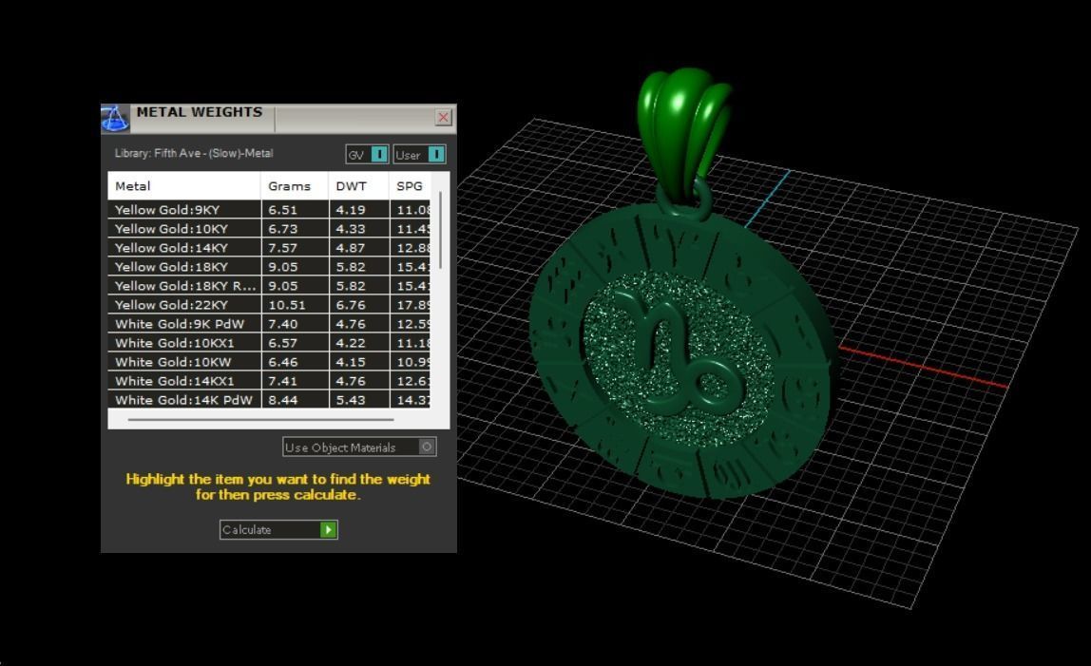Click the Metal Weights scale icon

(x=116, y=117)
